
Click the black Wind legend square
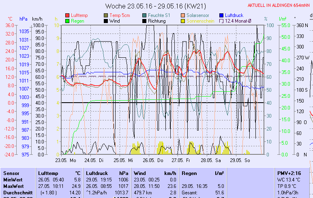(106, 21)
